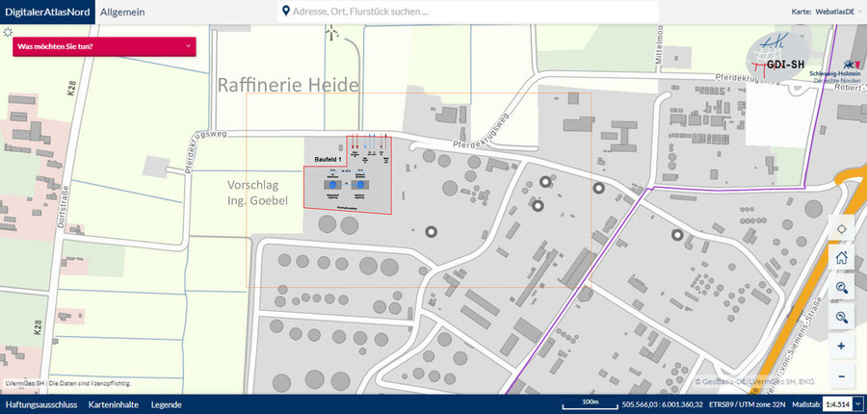This screenshot has width=867, height=414.
Task: Click the next zoom view magnifier
Action: pos(841,317)
